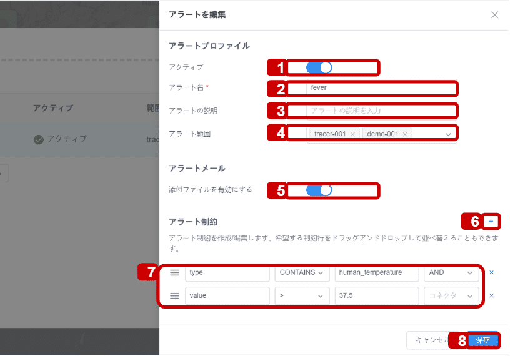510x356 pixels.
Task: Open the AND connector dropdown
Action: pos(451,273)
